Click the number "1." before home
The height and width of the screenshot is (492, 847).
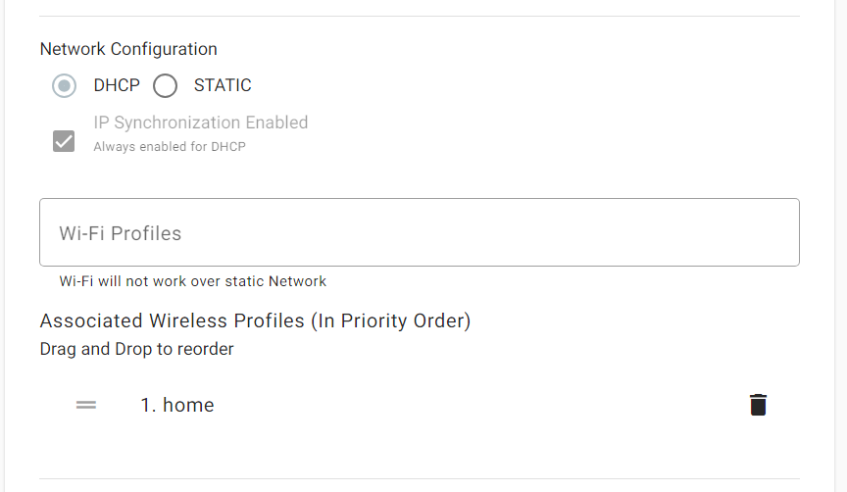pos(148,405)
